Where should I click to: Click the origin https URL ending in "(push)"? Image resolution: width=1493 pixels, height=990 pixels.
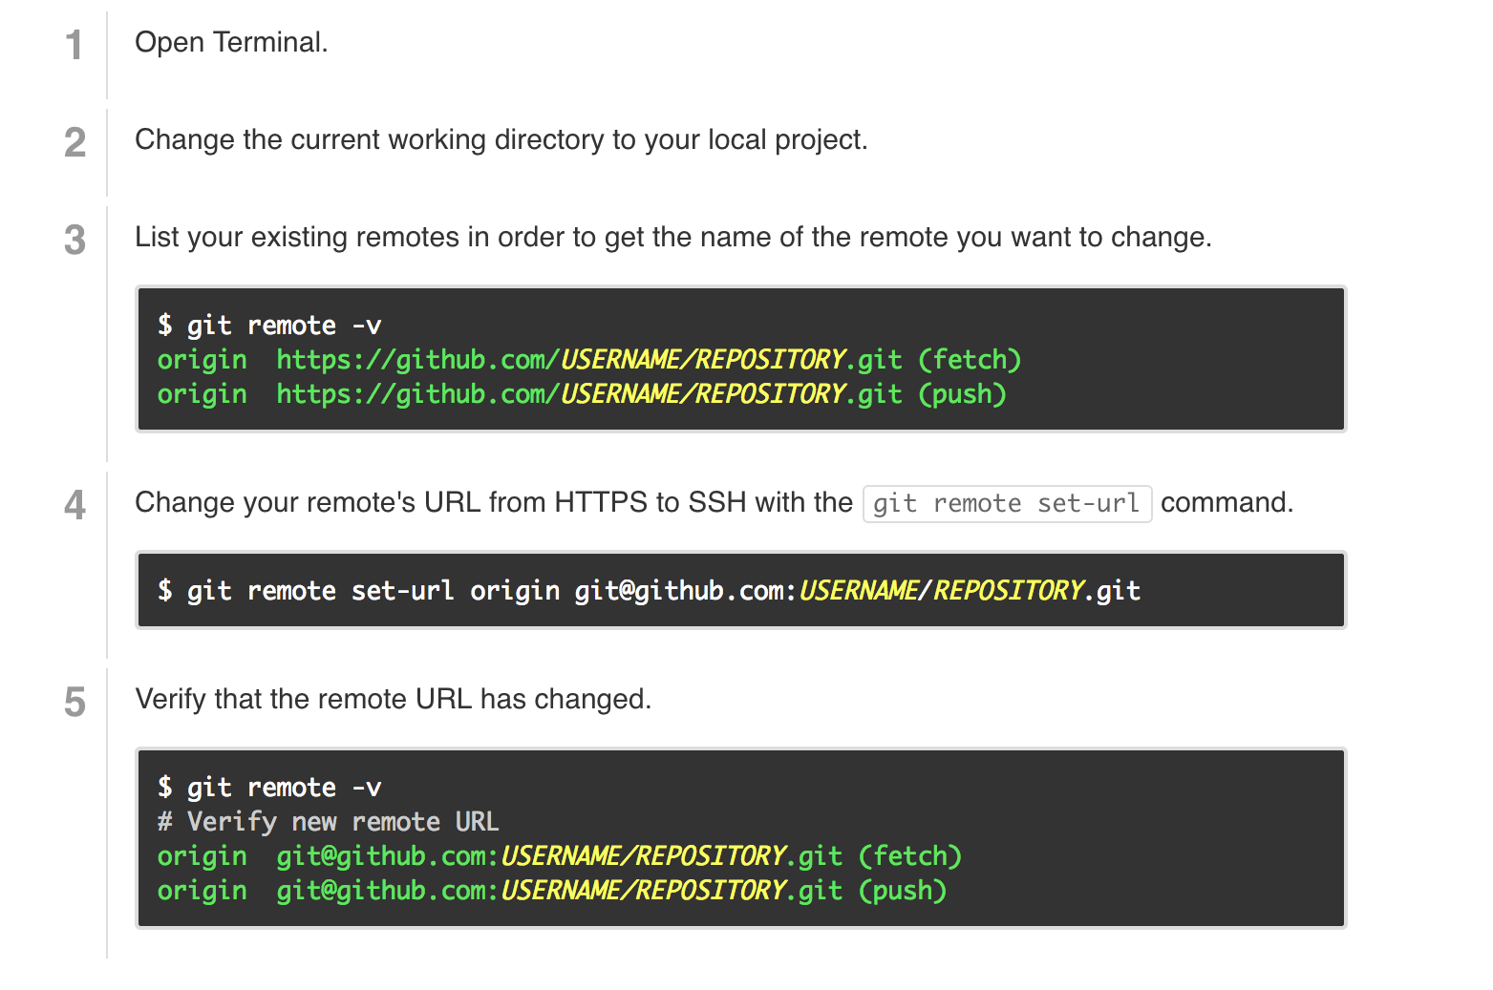pos(582,394)
